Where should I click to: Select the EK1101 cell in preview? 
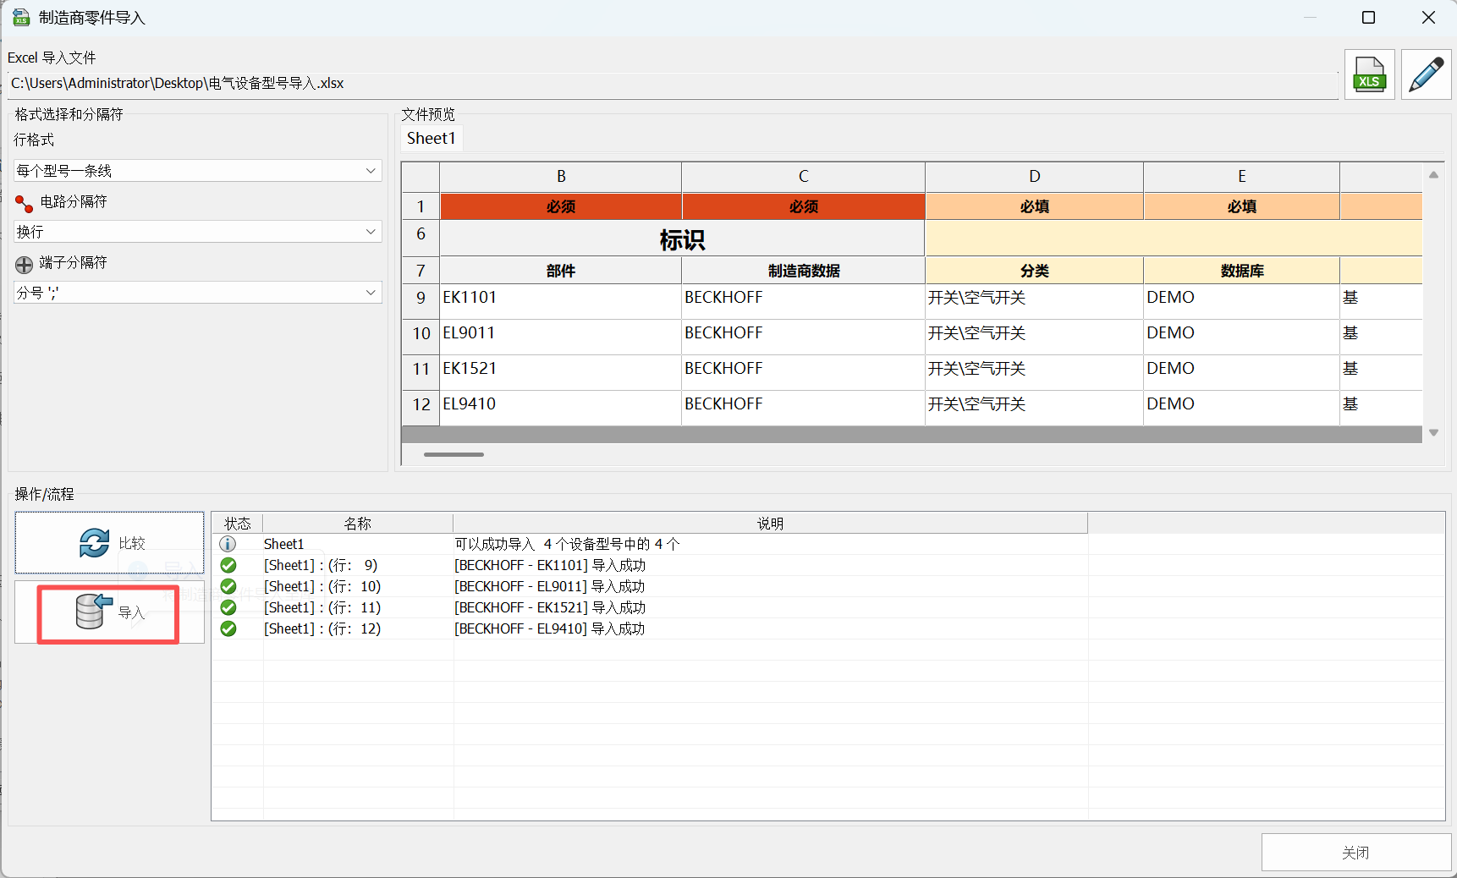pyautogui.click(x=560, y=298)
